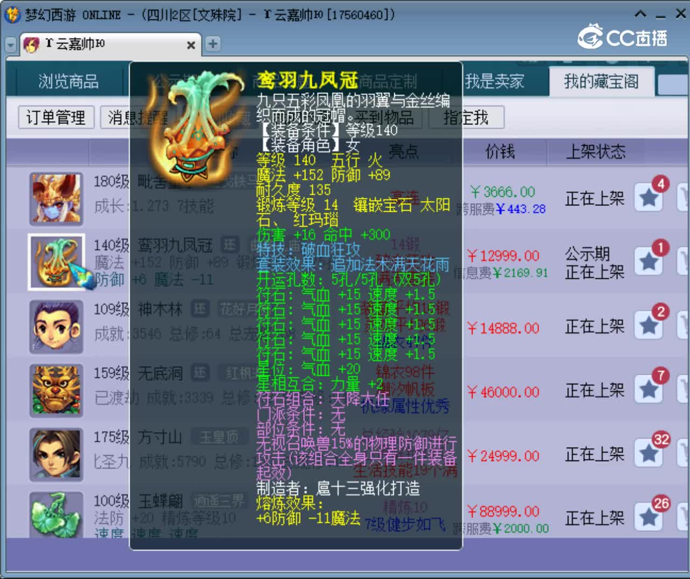Open 订单管理 sub-tab
This screenshot has height=579, width=690.
pos(56,117)
